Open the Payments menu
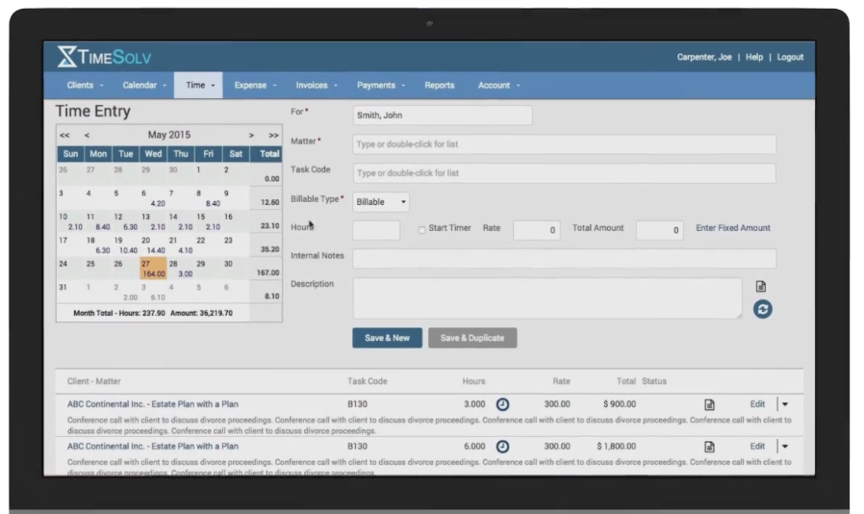Image resolution: width=864 pixels, height=514 pixels. [x=381, y=85]
